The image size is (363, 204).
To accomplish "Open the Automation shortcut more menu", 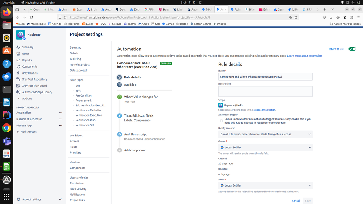I will pos(61,113).
